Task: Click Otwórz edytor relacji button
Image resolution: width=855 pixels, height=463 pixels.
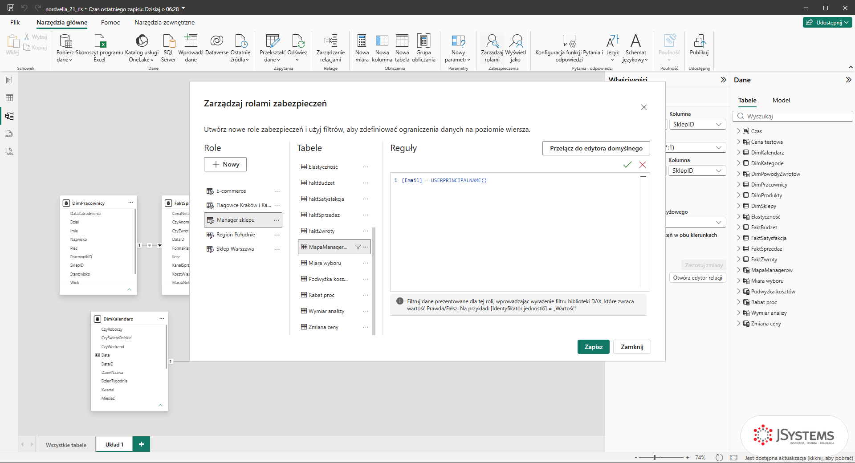Action: tap(697, 278)
